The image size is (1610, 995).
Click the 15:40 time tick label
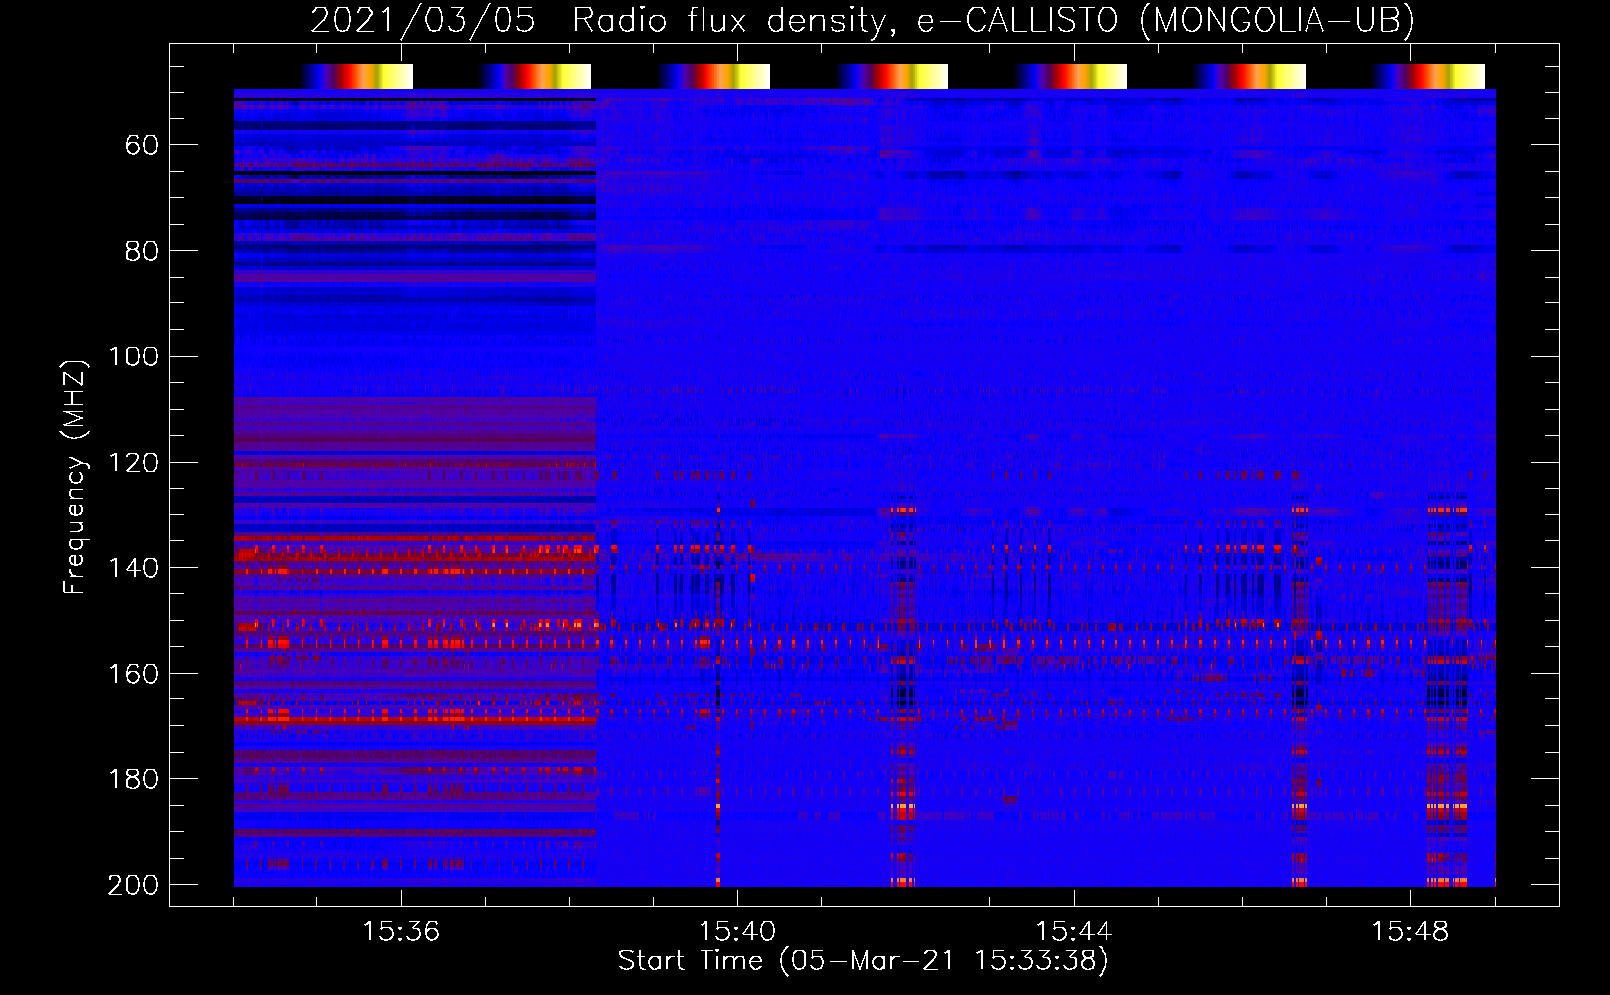pyautogui.click(x=737, y=931)
